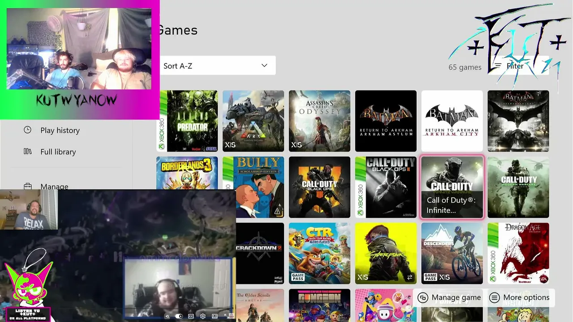The image size is (573, 322).
Task: Select the Call of Duty Infinite Warfare tile
Action: (452, 187)
